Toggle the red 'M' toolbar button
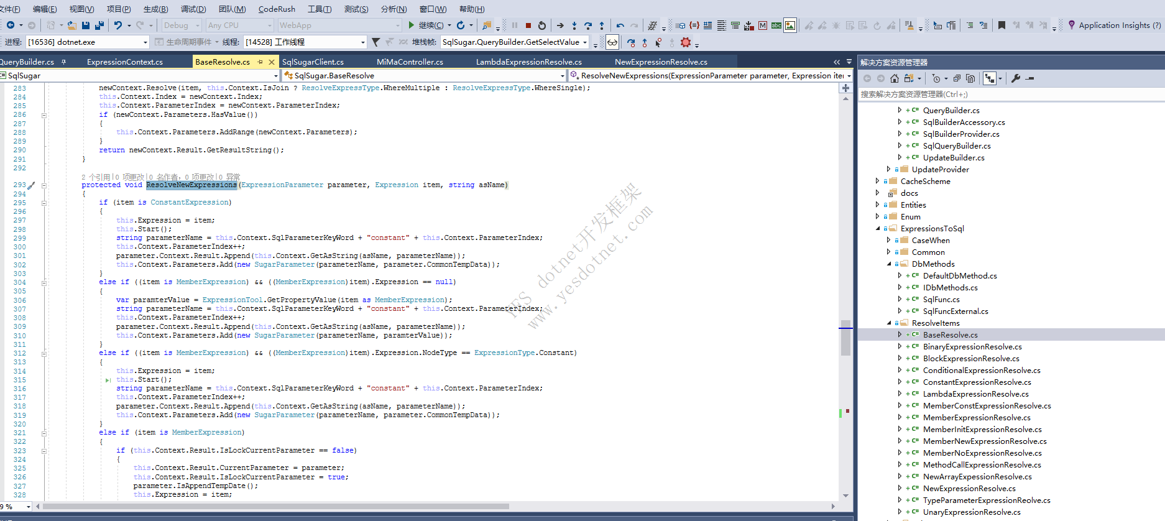Image resolution: width=1165 pixels, height=521 pixels. [x=763, y=25]
